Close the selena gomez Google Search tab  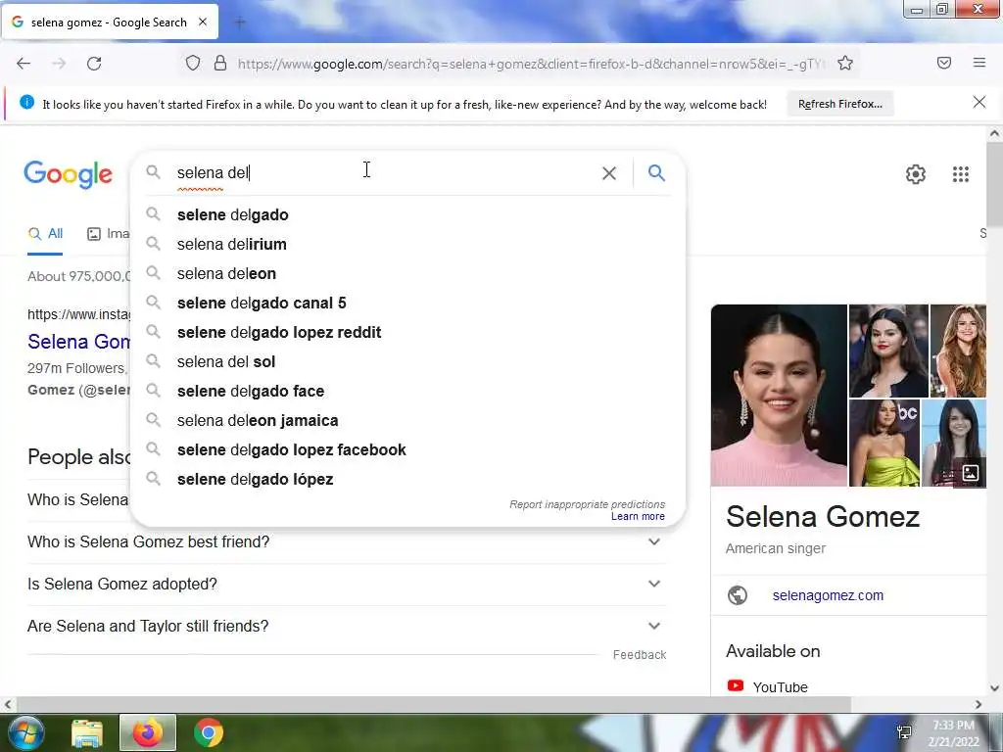click(x=203, y=22)
